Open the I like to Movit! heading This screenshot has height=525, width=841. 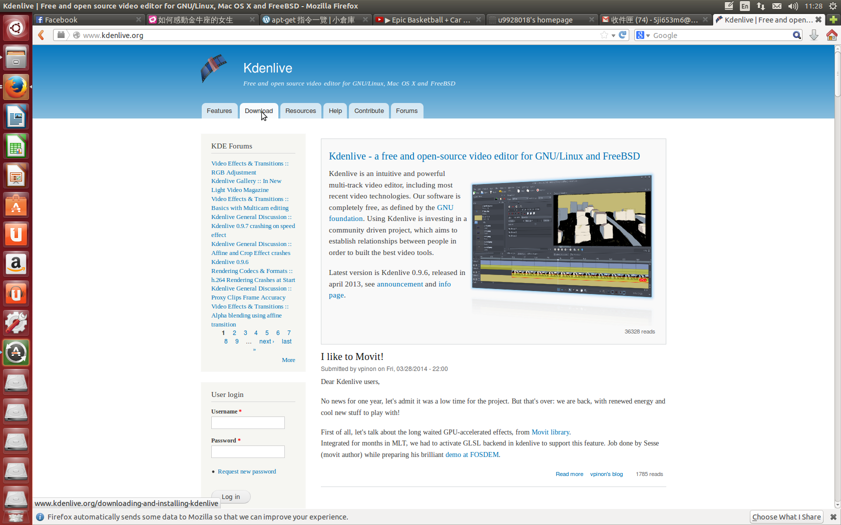(x=352, y=356)
